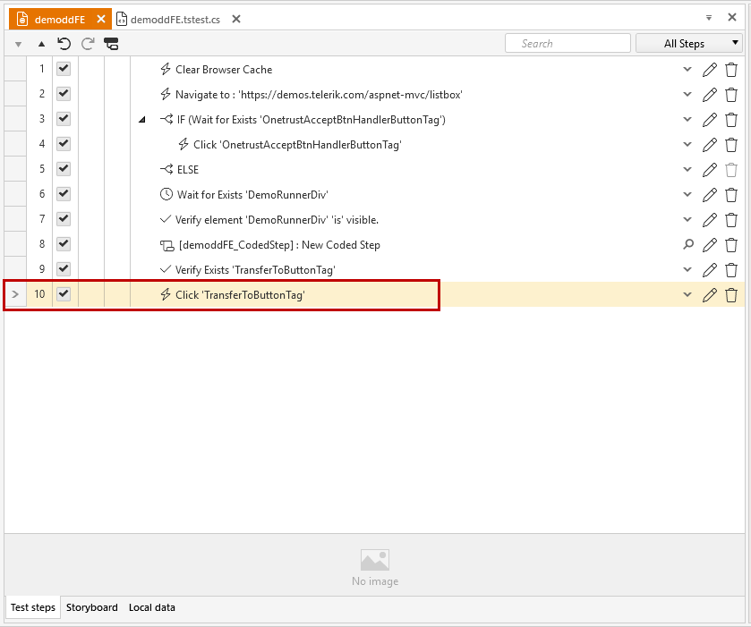Delete the 'Click TransferToButtonTag' step
The height and width of the screenshot is (627, 751).
[731, 295]
